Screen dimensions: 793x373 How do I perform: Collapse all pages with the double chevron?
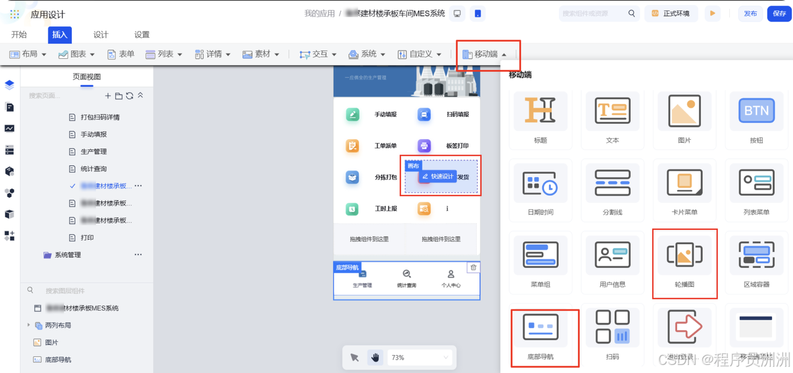(141, 96)
